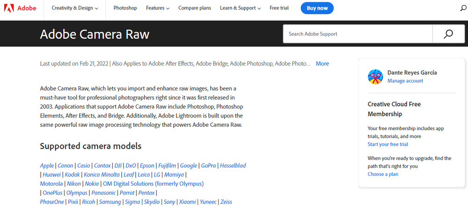Open the Epson camera models link
The height and width of the screenshot is (207, 468).
coord(147,166)
